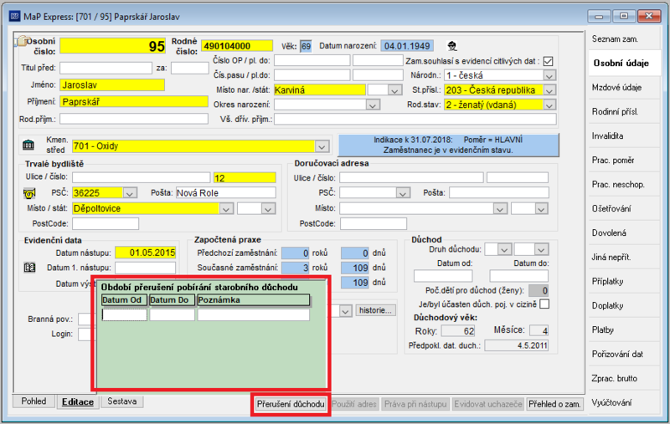The width and height of the screenshot is (670, 424).
Task: Click the book icon beside Datum 1. nástupu
Action: click(29, 268)
